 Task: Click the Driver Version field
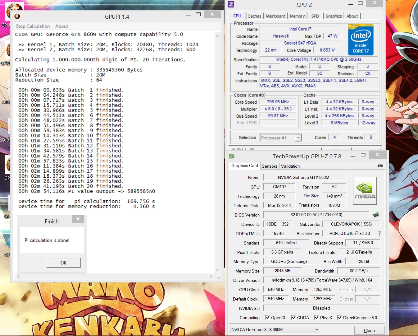322,280
